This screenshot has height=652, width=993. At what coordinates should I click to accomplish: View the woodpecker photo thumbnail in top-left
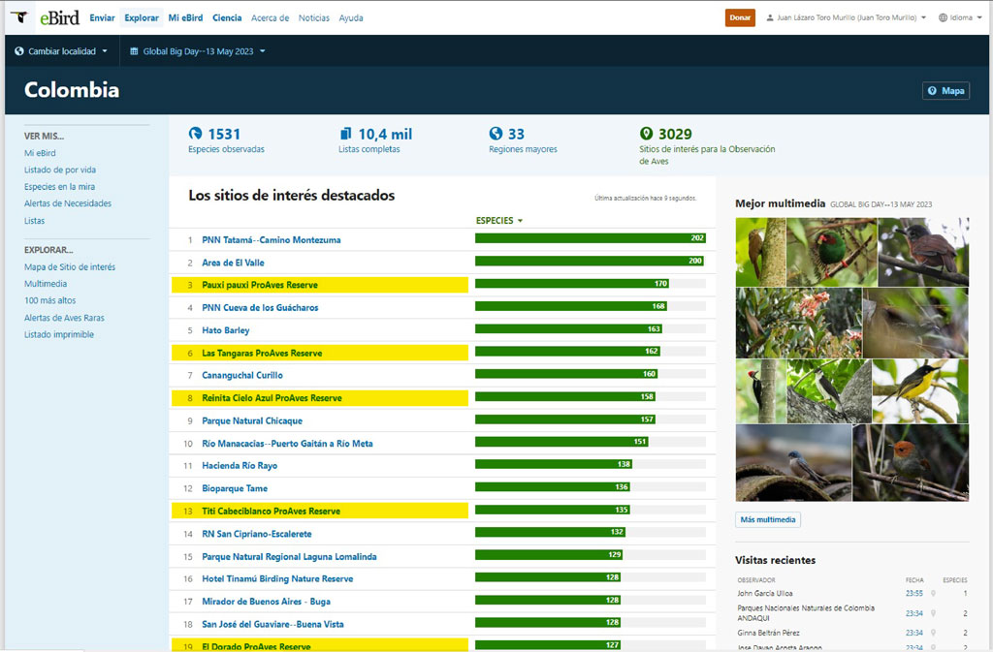tap(759, 251)
